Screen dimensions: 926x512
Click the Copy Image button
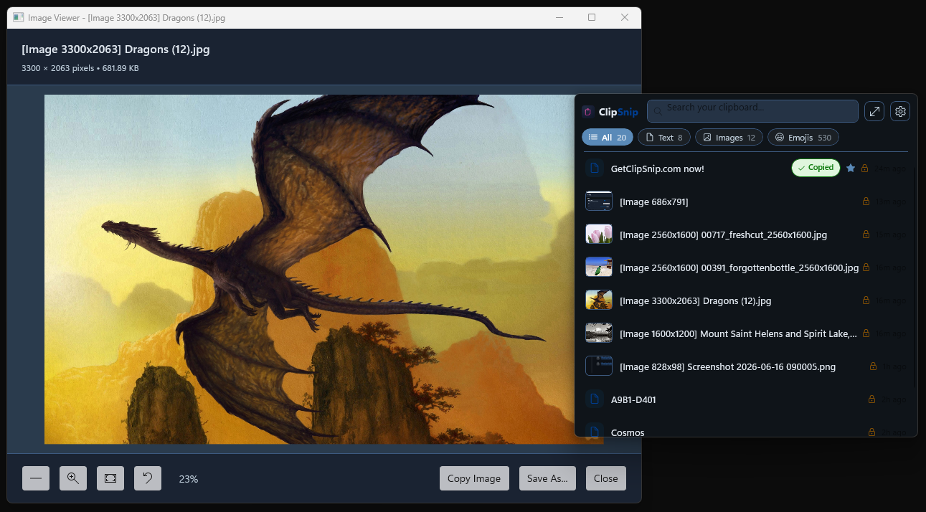[474, 478]
